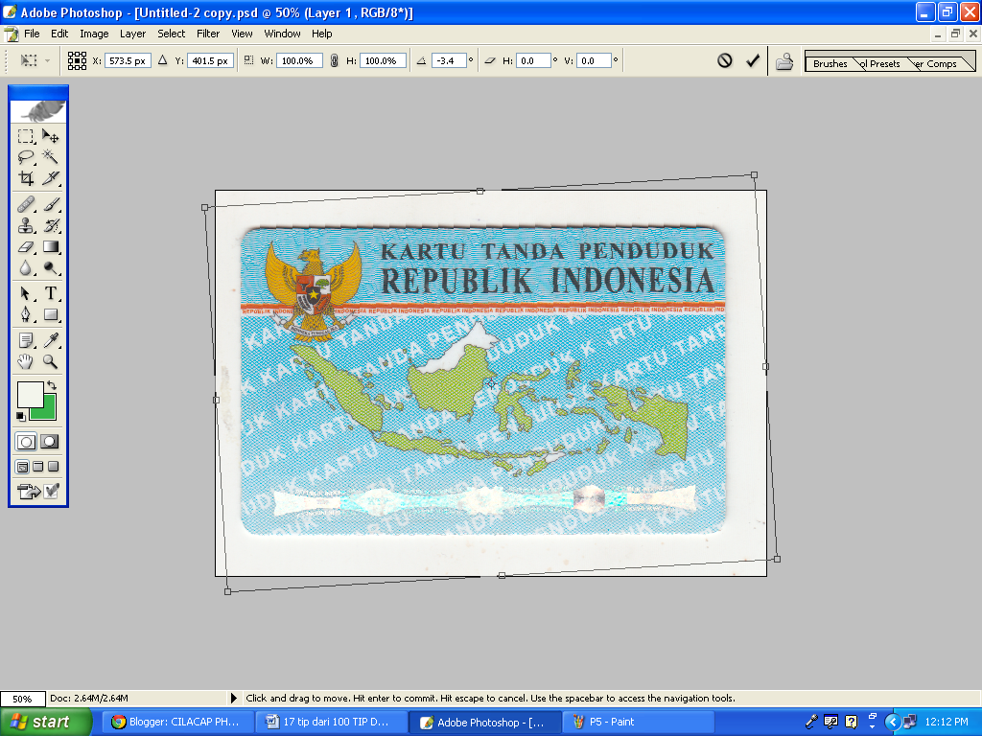This screenshot has height=736, width=982.
Task: Select the Pen tool
Action: tap(26, 314)
